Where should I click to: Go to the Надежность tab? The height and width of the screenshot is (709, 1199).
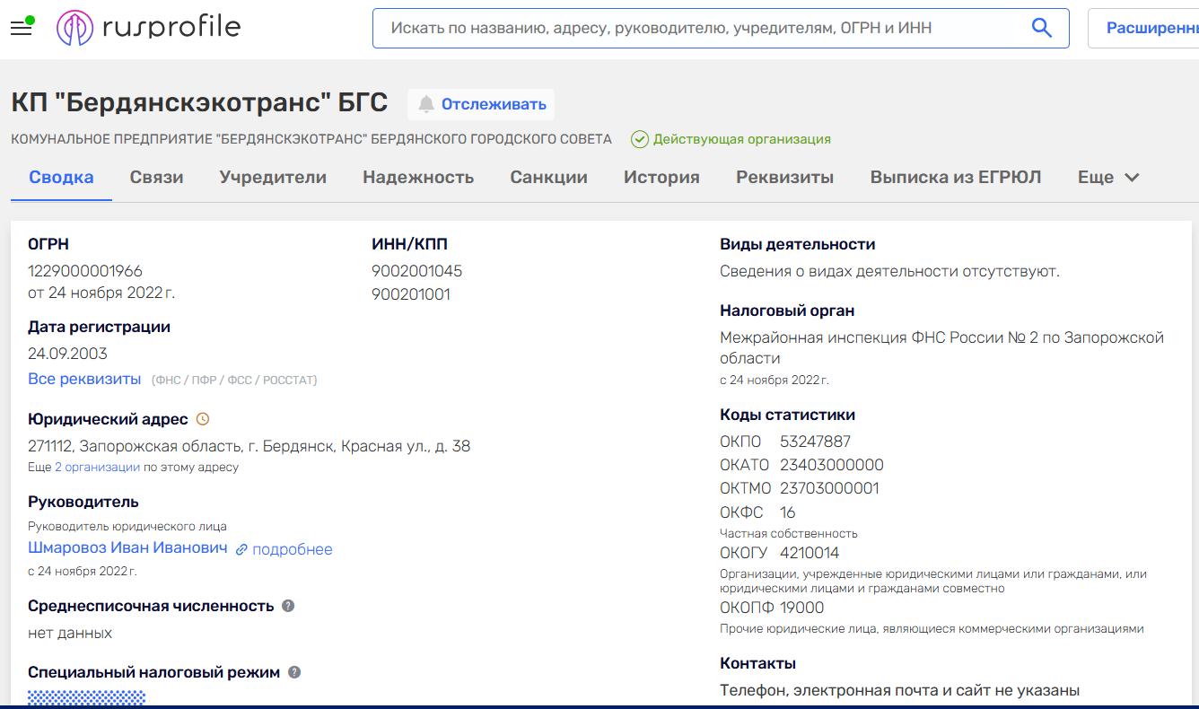(x=418, y=178)
